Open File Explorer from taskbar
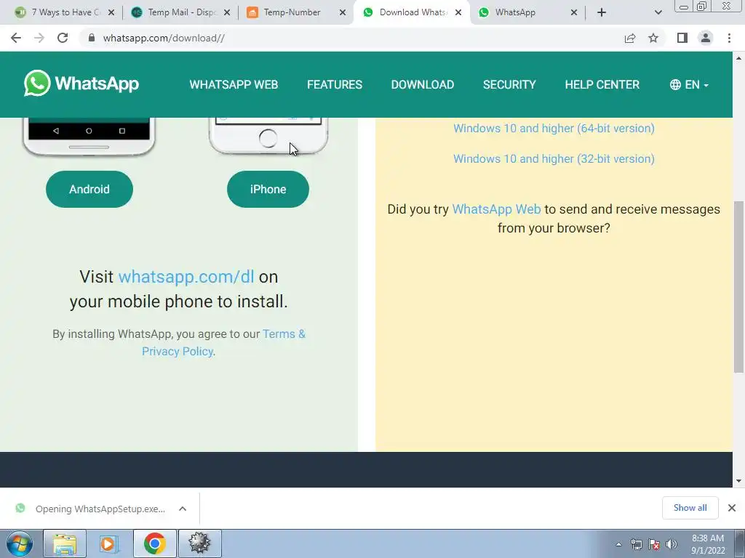 coord(65,543)
